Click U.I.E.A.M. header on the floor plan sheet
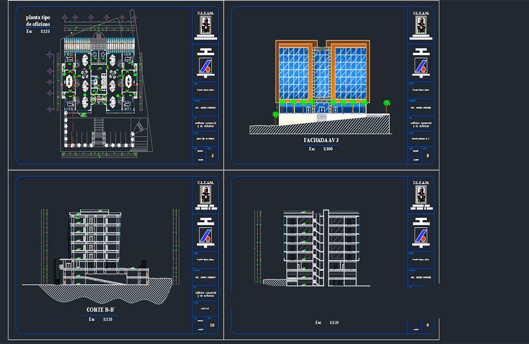The image size is (529, 344). pos(205,13)
